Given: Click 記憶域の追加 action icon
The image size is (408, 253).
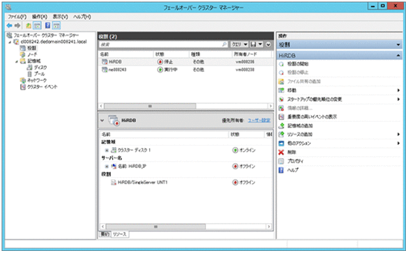Looking at the screenshot, I should coord(281,126).
